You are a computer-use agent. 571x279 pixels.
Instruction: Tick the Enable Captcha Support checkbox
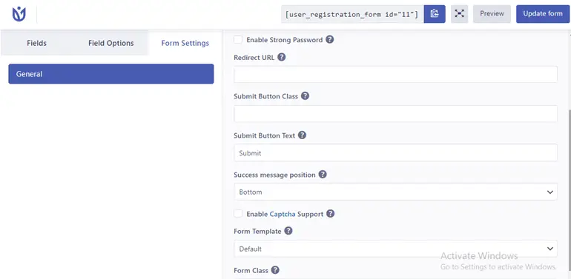(x=238, y=214)
